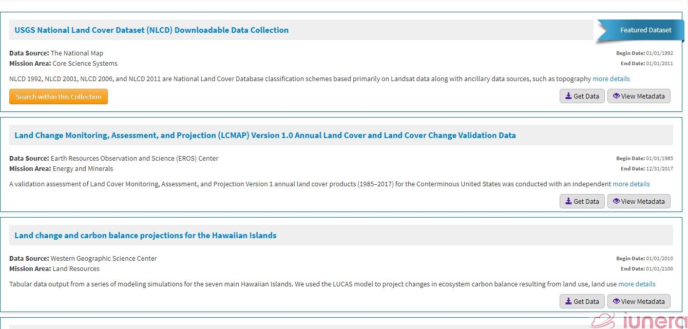Image resolution: width=688 pixels, height=329 pixels.
Task: Click the Featured Dataset ribbon badge
Action: tap(646, 30)
